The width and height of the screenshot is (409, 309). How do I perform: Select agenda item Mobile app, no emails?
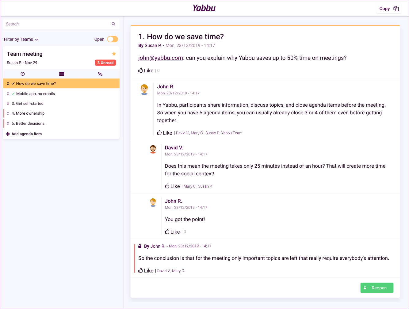(61, 94)
